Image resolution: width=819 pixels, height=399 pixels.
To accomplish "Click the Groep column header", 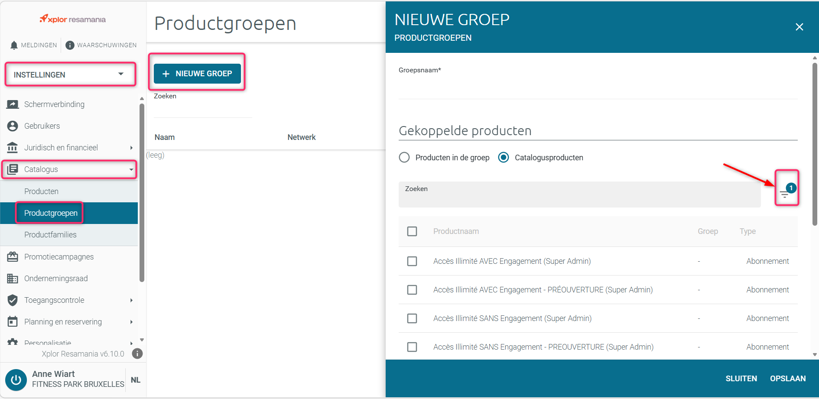I will point(708,231).
